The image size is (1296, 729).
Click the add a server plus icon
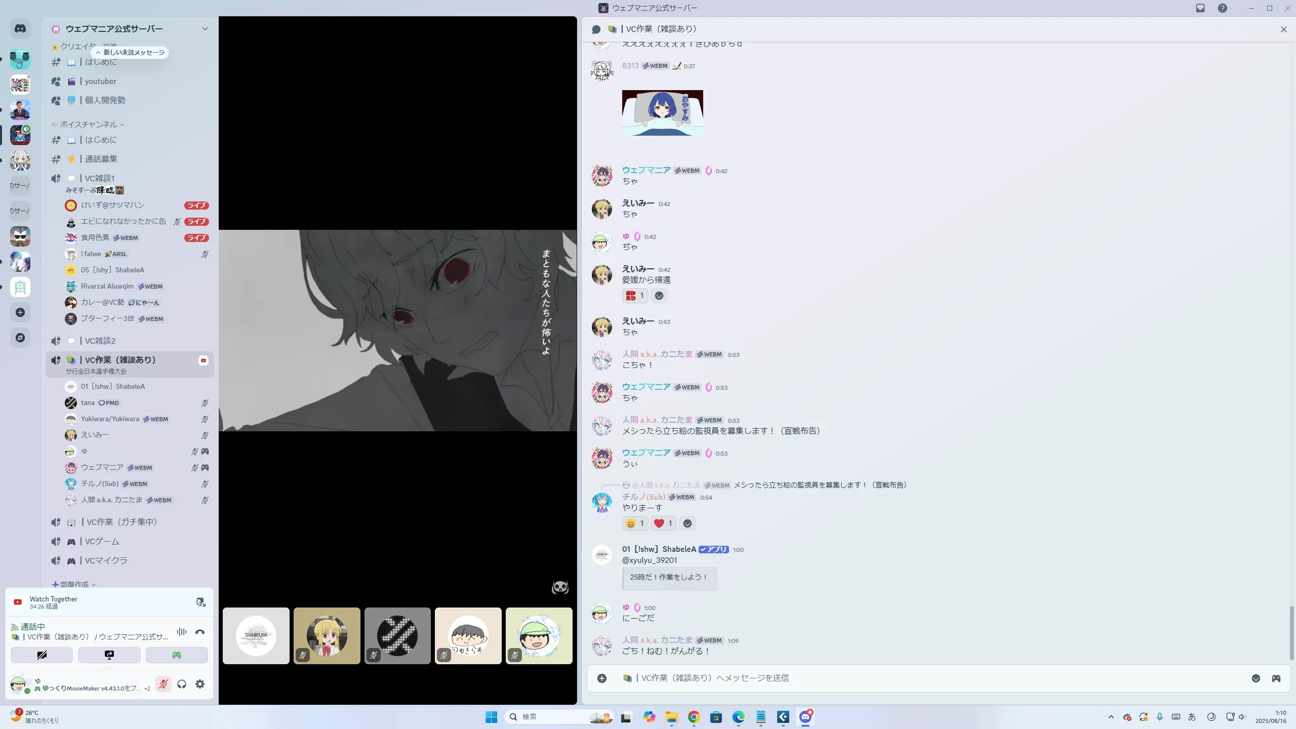pos(20,312)
